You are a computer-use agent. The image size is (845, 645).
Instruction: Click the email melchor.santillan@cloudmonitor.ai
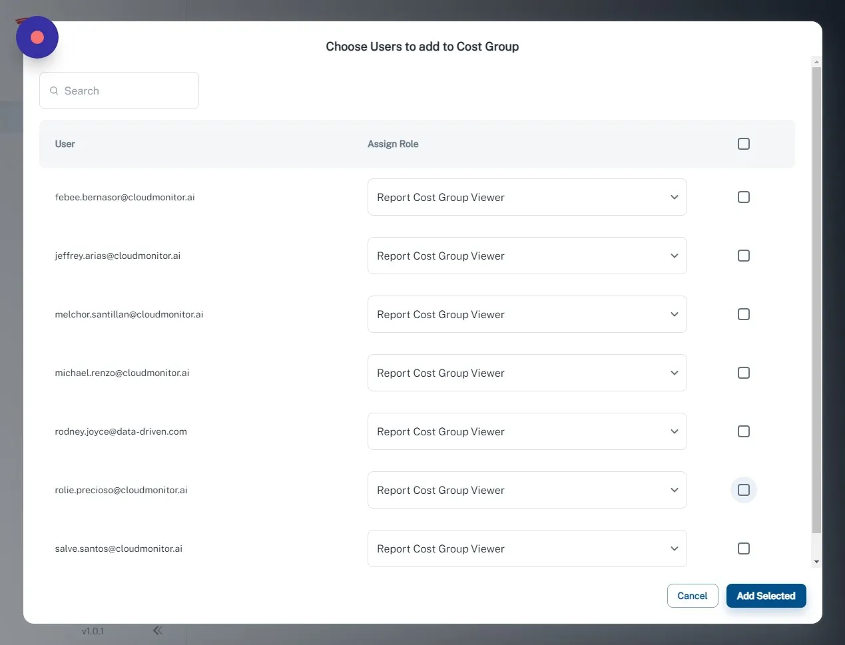coord(129,314)
